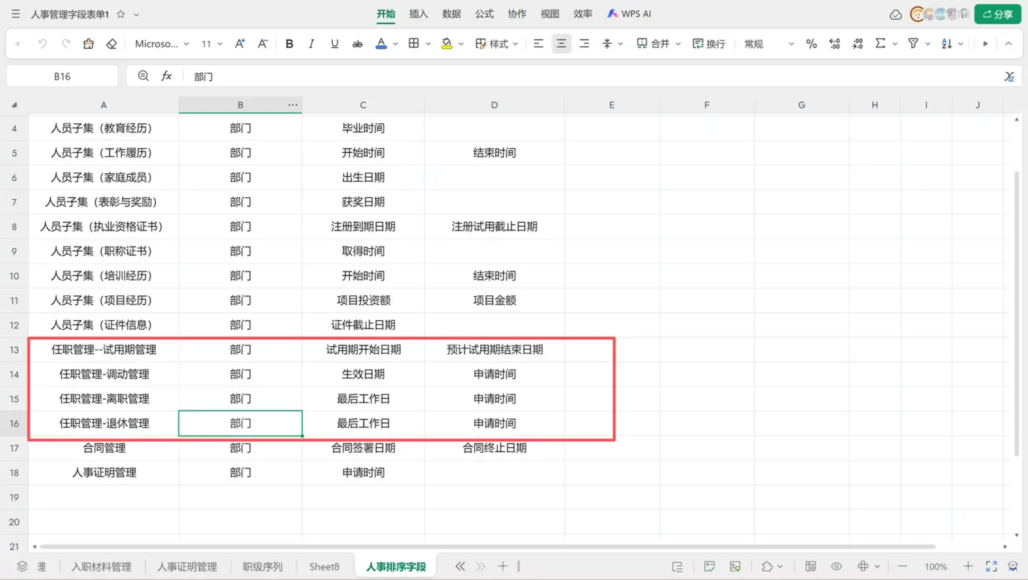Click the clear format eraser icon
Viewport: 1028px width, 580px height.
[111, 44]
